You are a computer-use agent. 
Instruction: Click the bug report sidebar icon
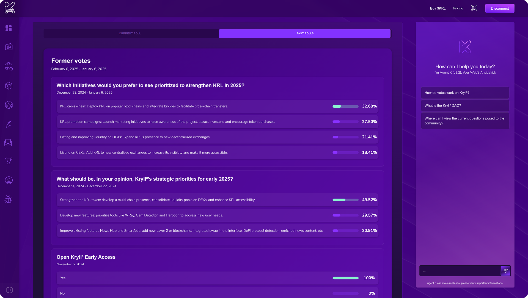(x=9, y=199)
